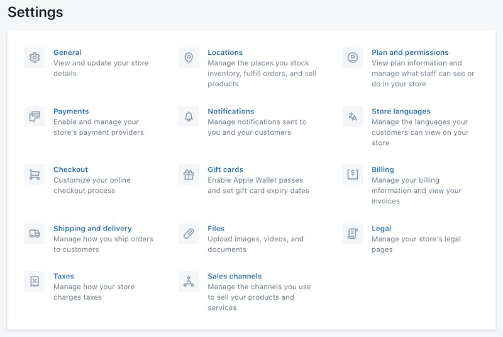Click the dollar receipt icon for Billing

pyautogui.click(x=353, y=174)
